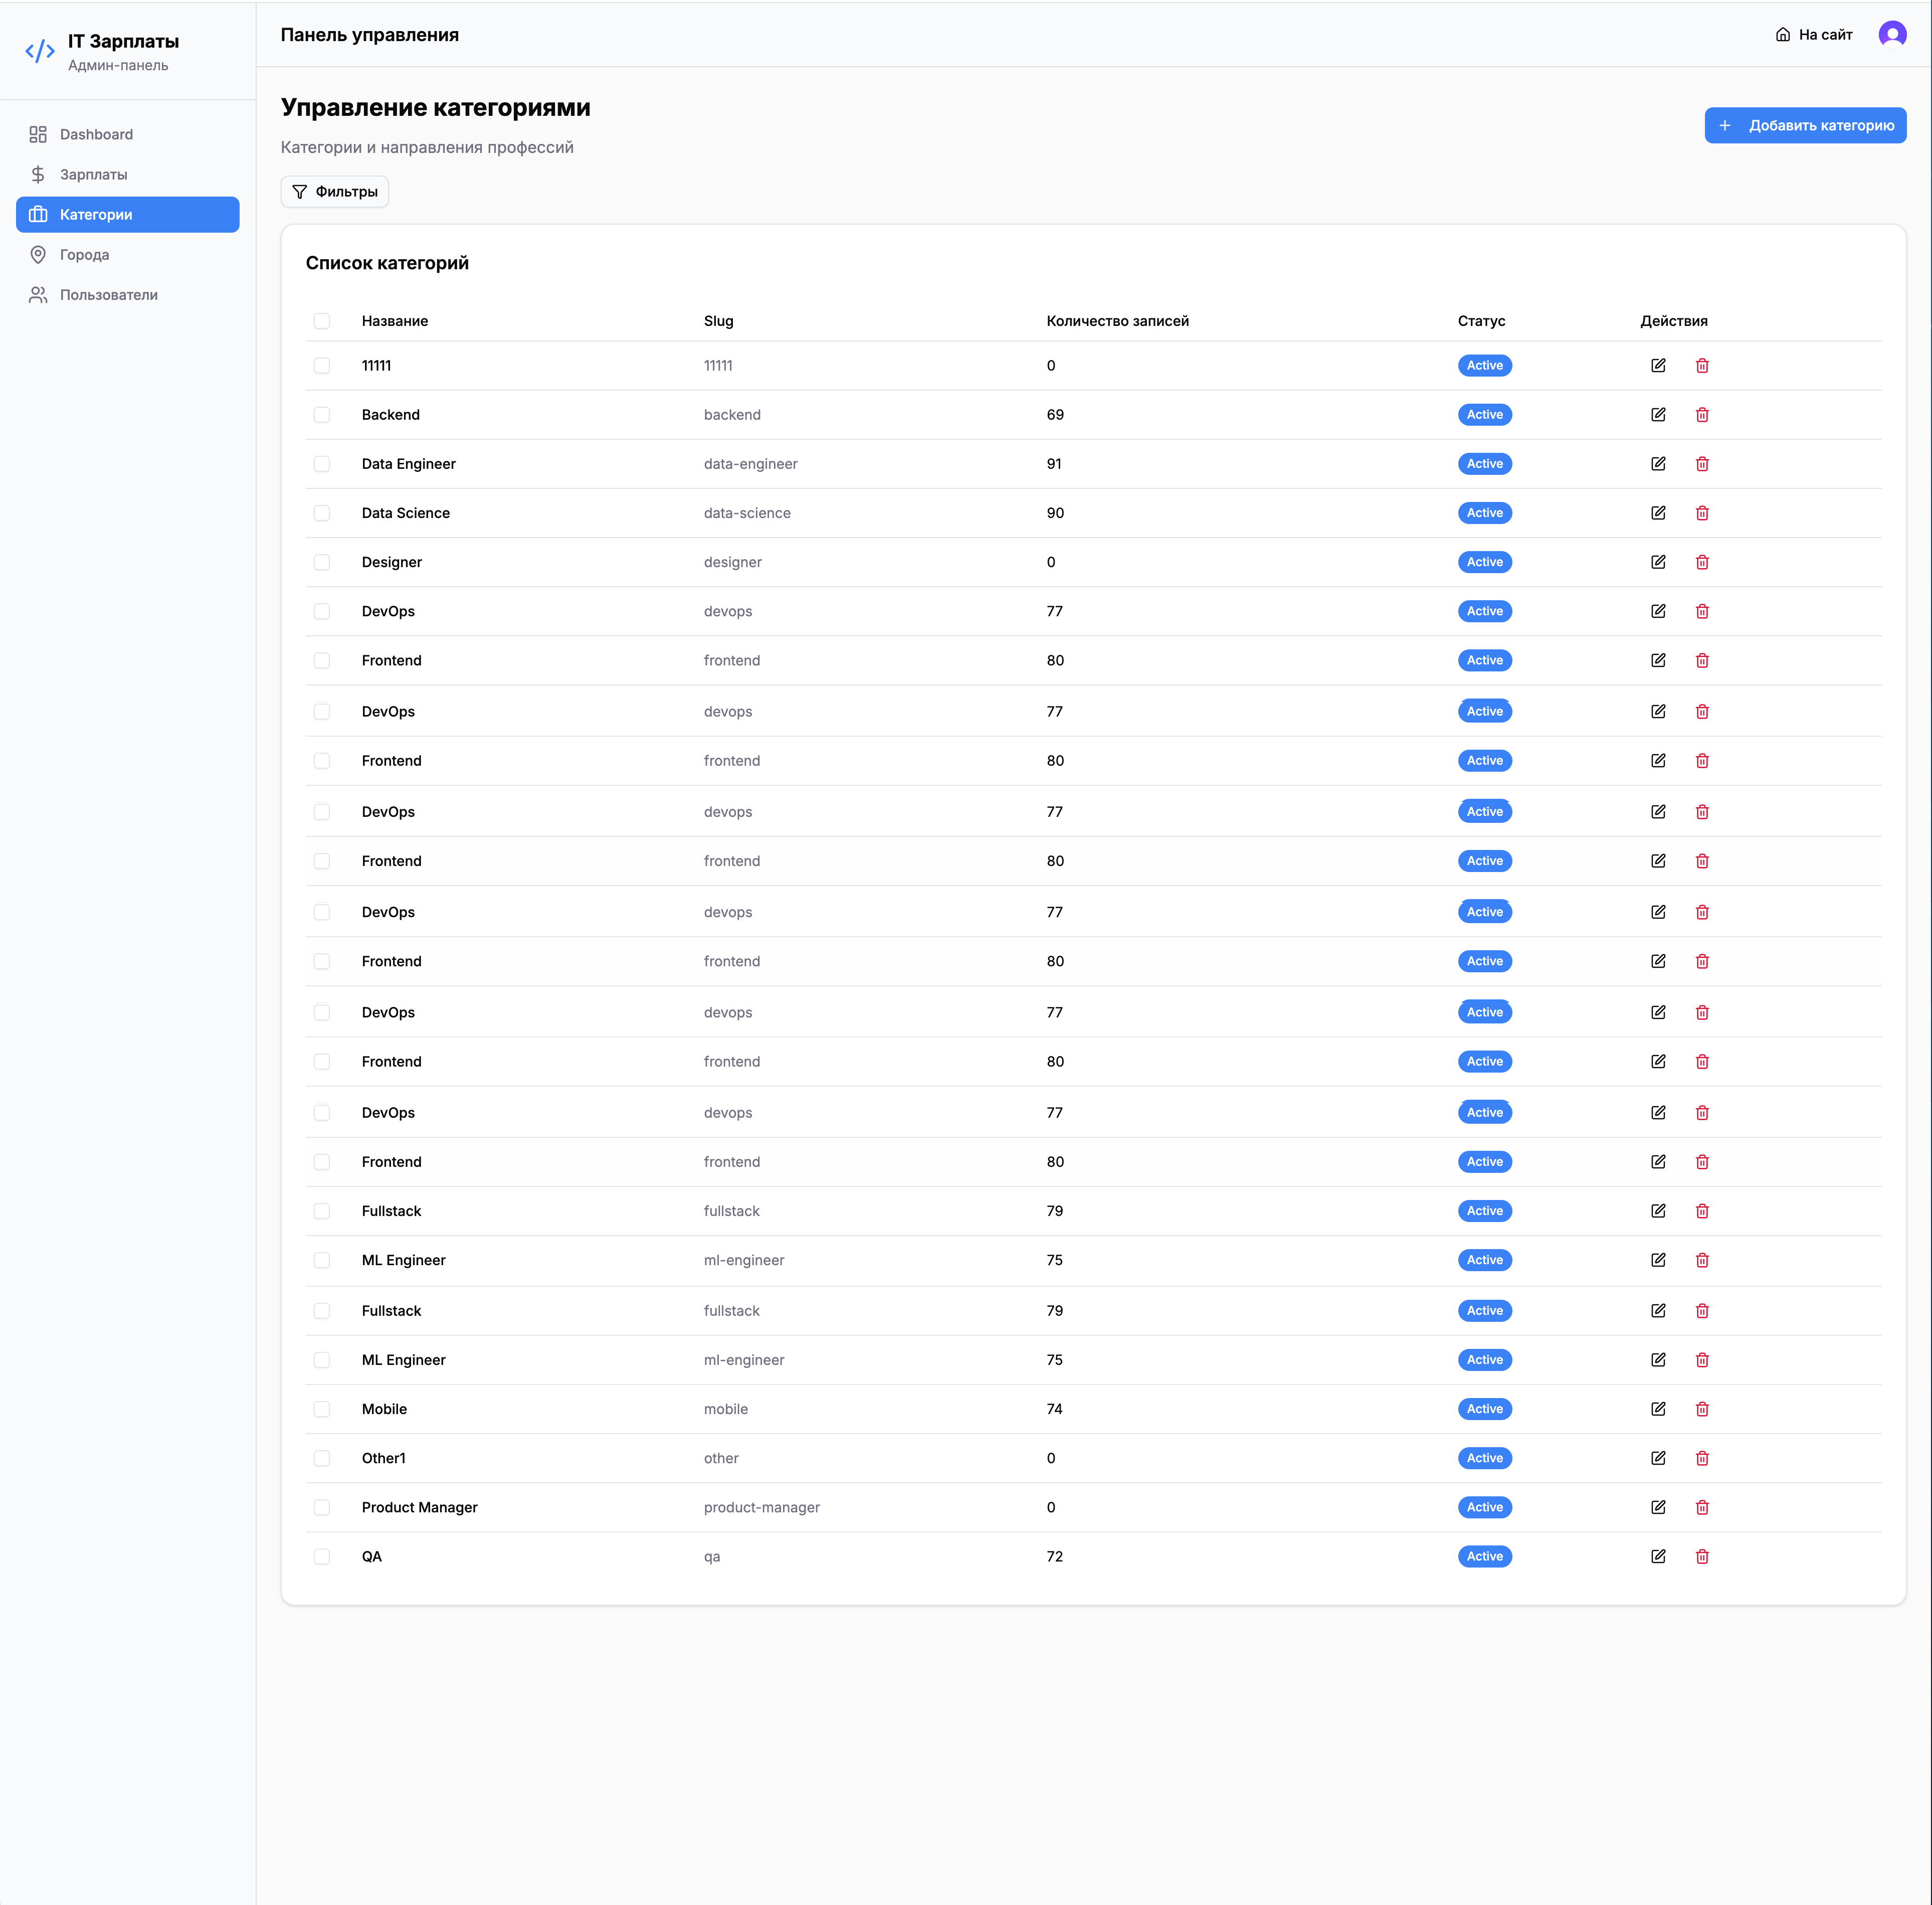The image size is (1932, 1905).
Task: Click the user avatar icon
Action: pos(1891,34)
